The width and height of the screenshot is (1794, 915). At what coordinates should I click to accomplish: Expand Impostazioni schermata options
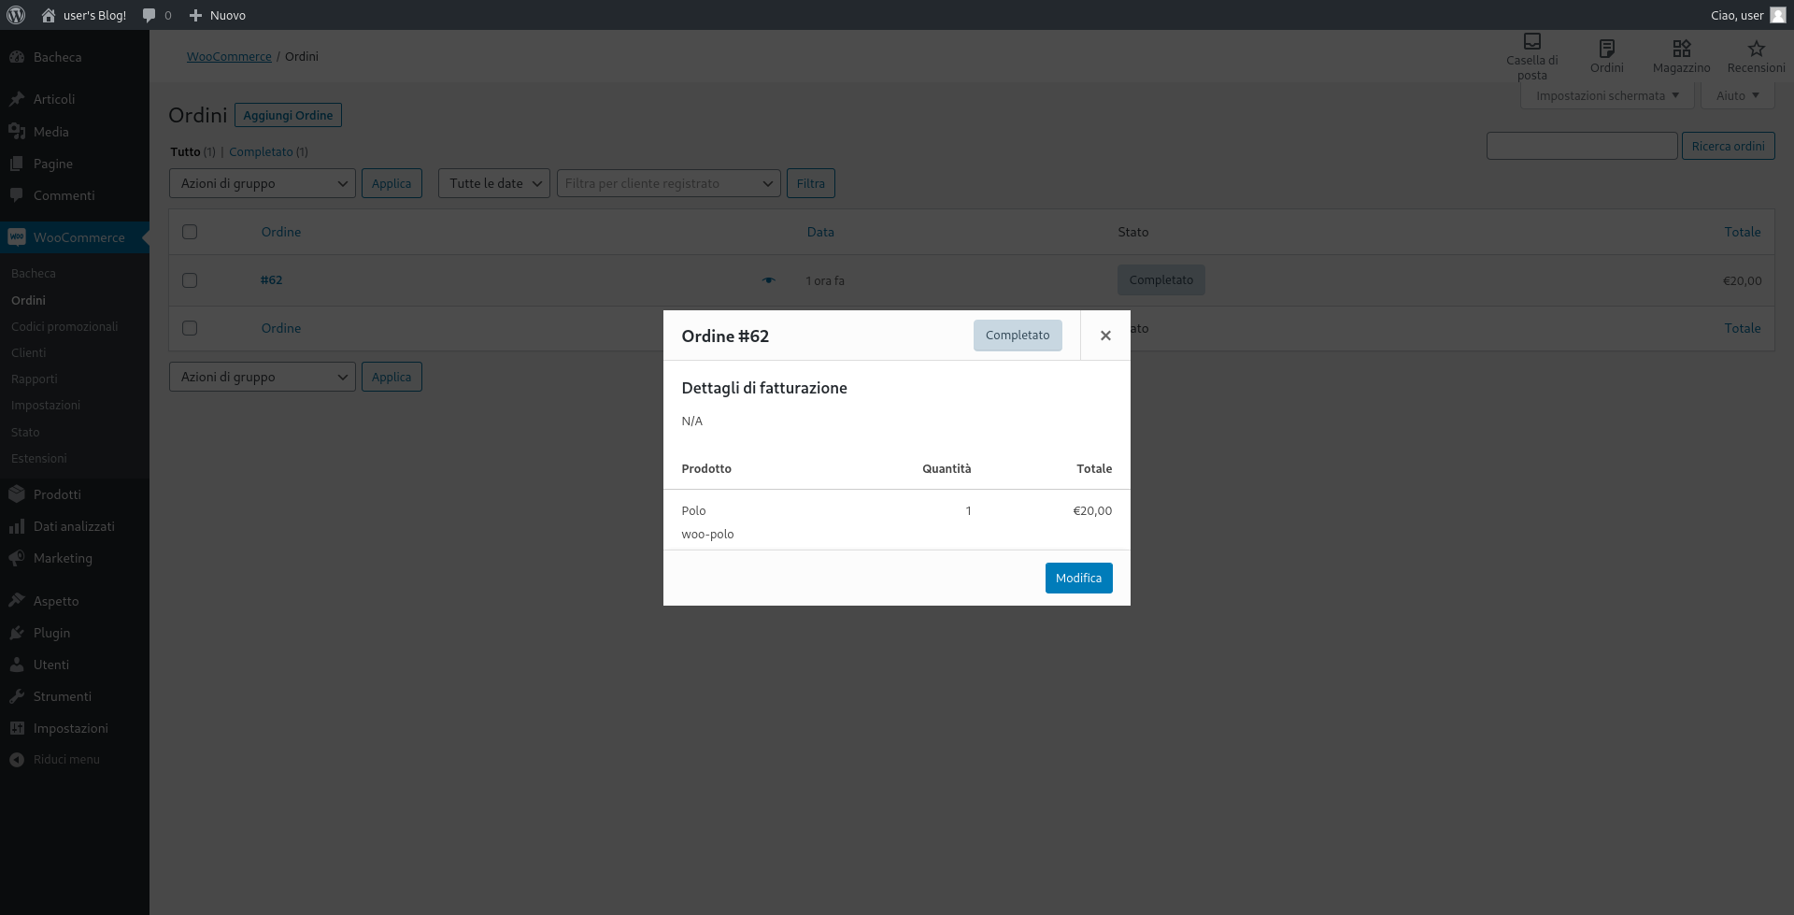1607,95
